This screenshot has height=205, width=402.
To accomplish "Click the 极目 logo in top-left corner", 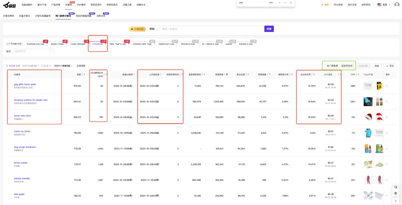I will click(9, 4).
